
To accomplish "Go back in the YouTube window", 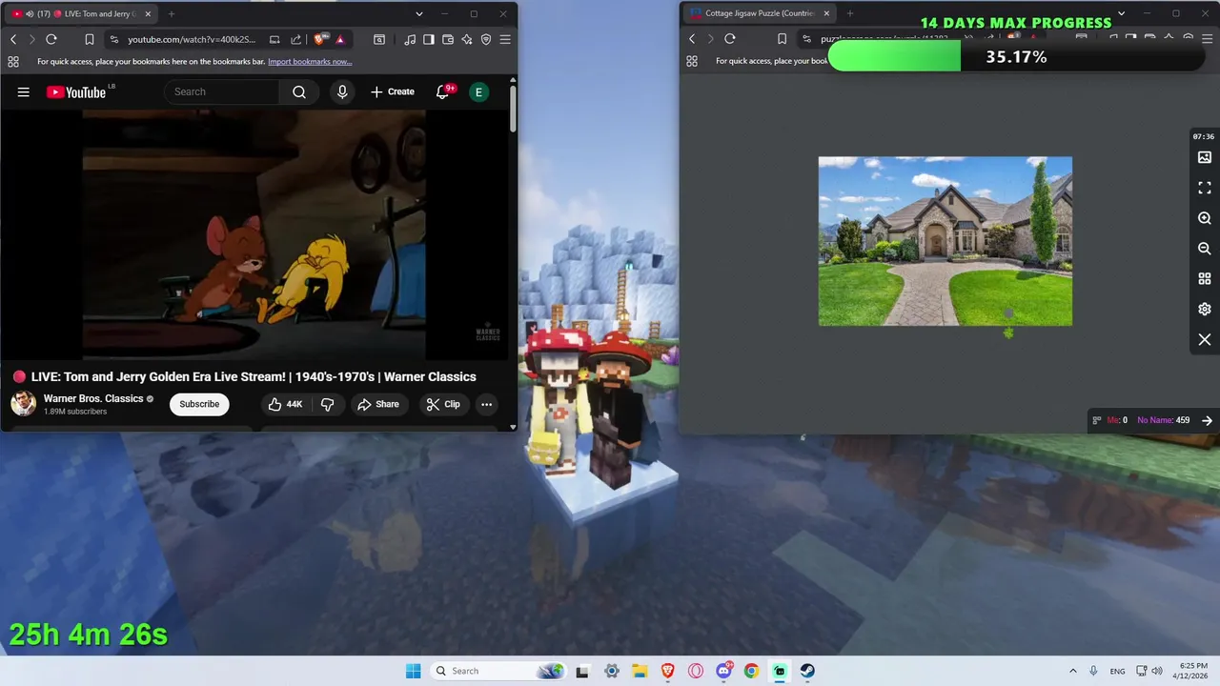I will pyautogui.click(x=13, y=39).
